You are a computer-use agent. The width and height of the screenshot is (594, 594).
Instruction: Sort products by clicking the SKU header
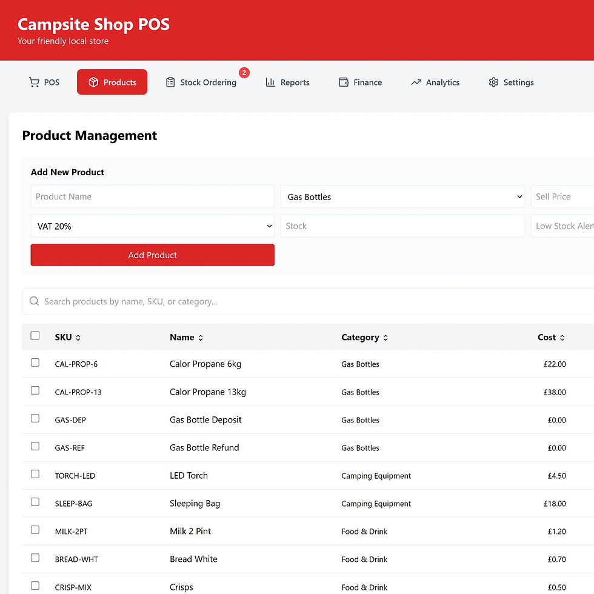coord(63,337)
